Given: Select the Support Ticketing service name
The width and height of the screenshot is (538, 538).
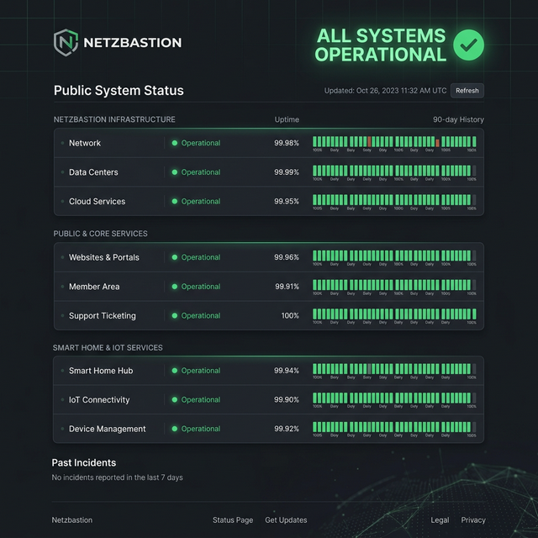Looking at the screenshot, I should pyautogui.click(x=103, y=316).
